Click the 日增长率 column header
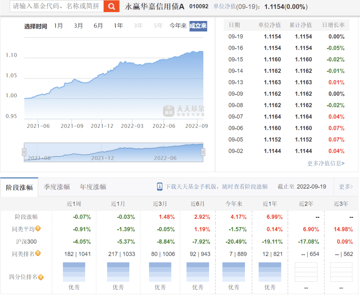The width and height of the screenshot is (360, 297). tap(333, 25)
